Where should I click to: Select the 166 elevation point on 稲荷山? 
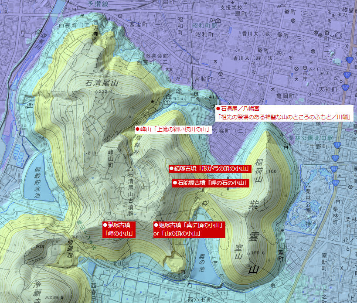click(x=274, y=171)
